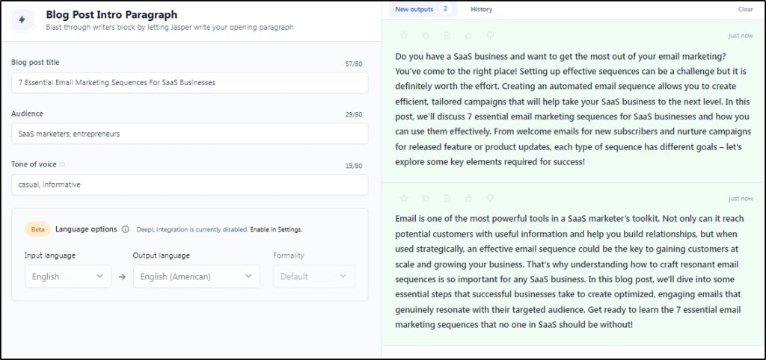Thumbs down the second generated paragraph
This screenshot has height=360, width=766.
pos(491,198)
